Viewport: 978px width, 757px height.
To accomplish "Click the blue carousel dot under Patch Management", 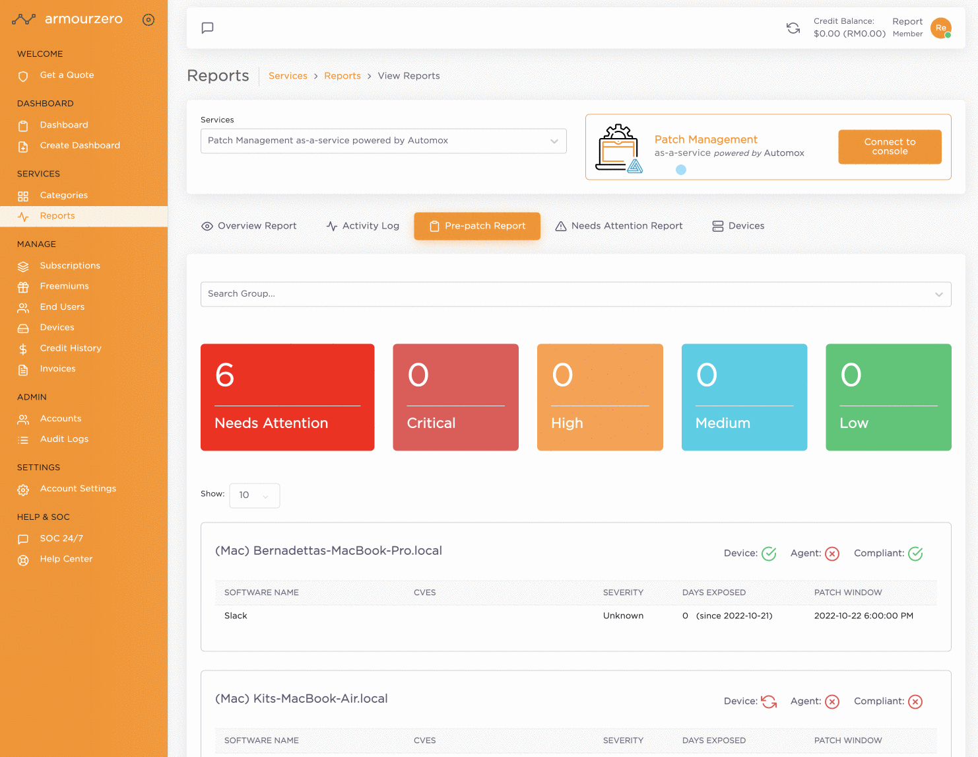I will pos(681,170).
